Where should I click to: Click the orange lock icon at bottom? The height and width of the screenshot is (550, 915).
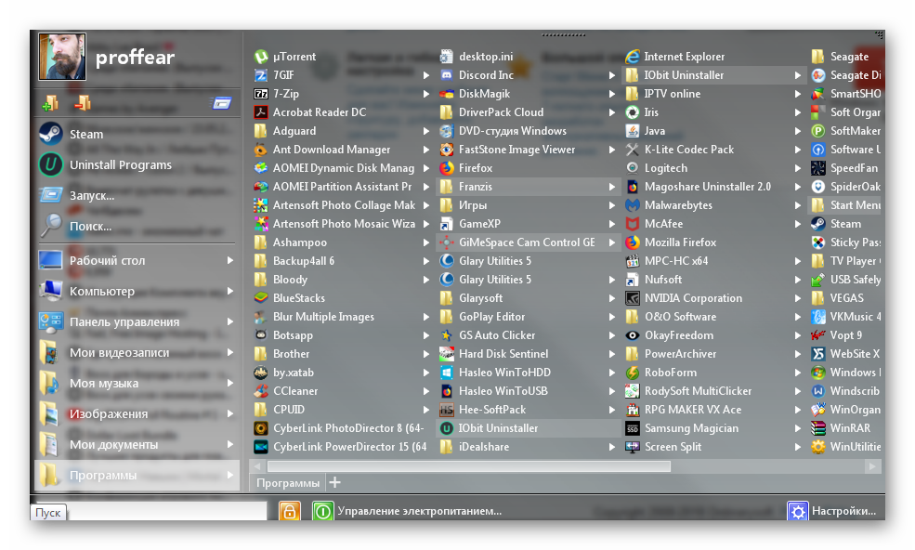(290, 511)
